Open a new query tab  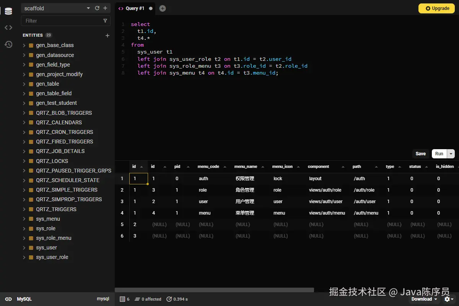pyautogui.click(x=163, y=8)
